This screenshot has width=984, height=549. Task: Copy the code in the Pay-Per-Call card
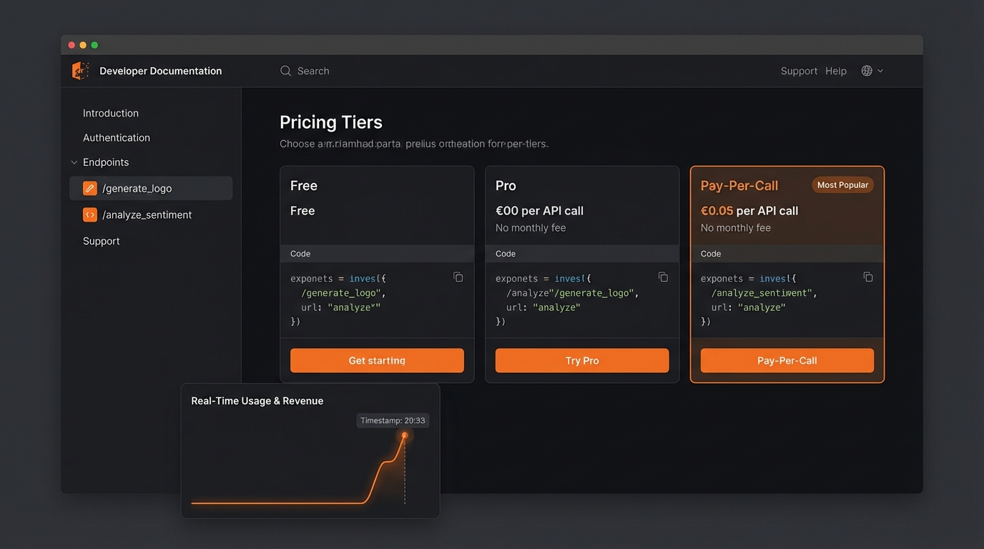pos(868,277)
